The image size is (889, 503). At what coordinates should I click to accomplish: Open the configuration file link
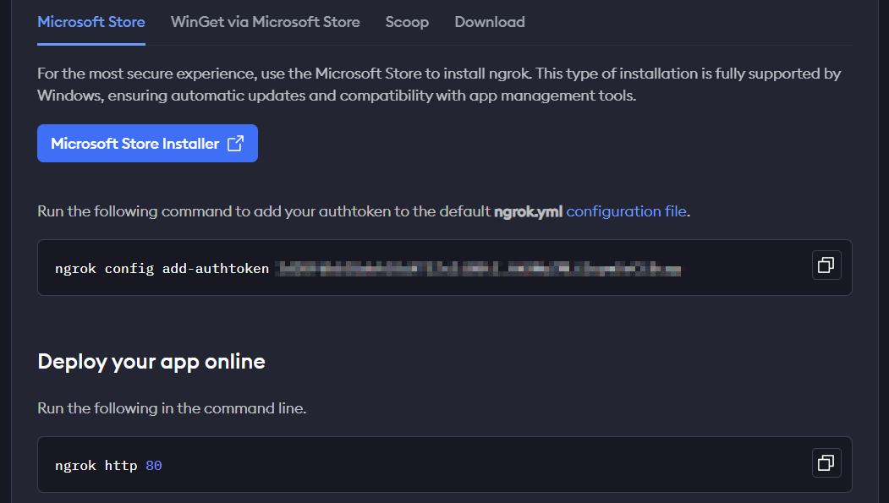626,211
